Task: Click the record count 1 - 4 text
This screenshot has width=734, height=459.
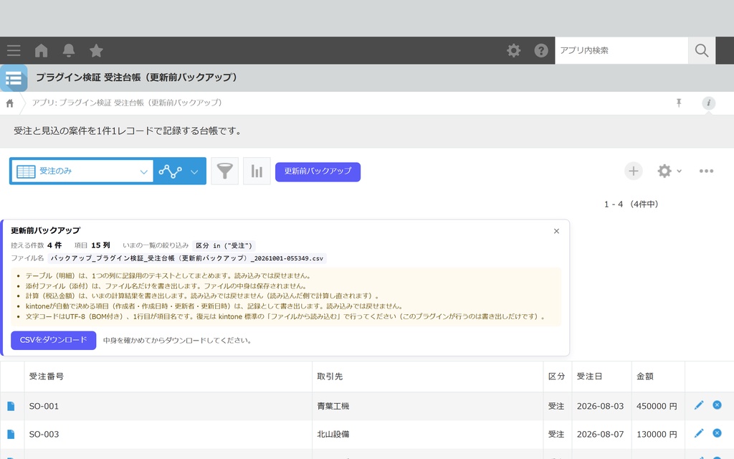Action: pos(631,204)
